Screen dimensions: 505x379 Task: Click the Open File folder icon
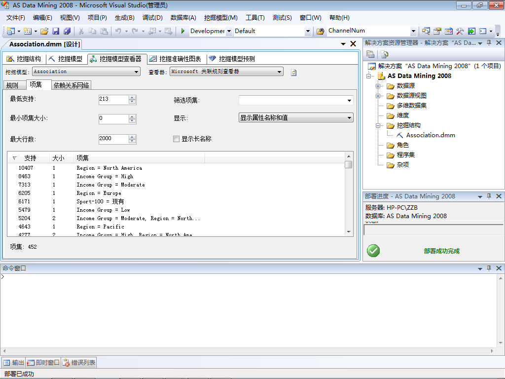pyautogui.click(x=44, y=31)
